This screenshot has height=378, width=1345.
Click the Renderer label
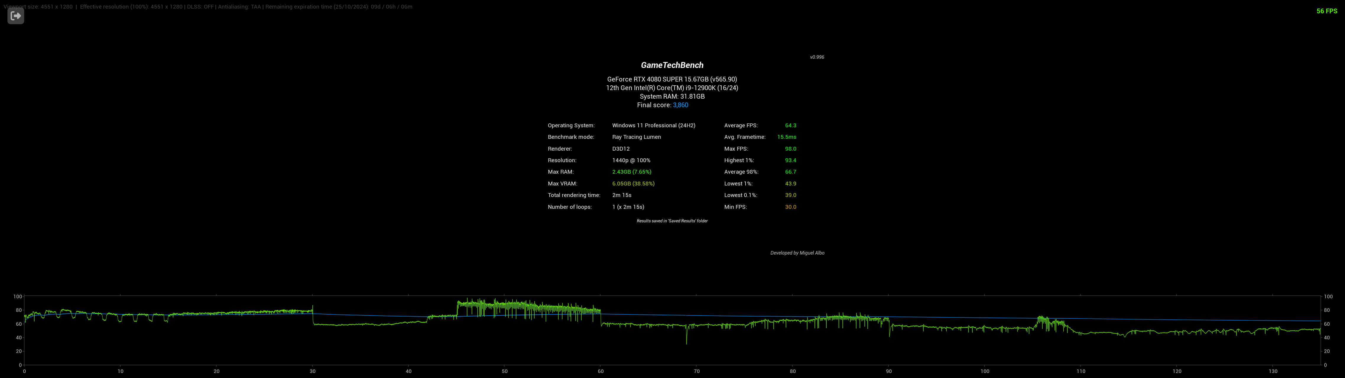pos(560,149)
